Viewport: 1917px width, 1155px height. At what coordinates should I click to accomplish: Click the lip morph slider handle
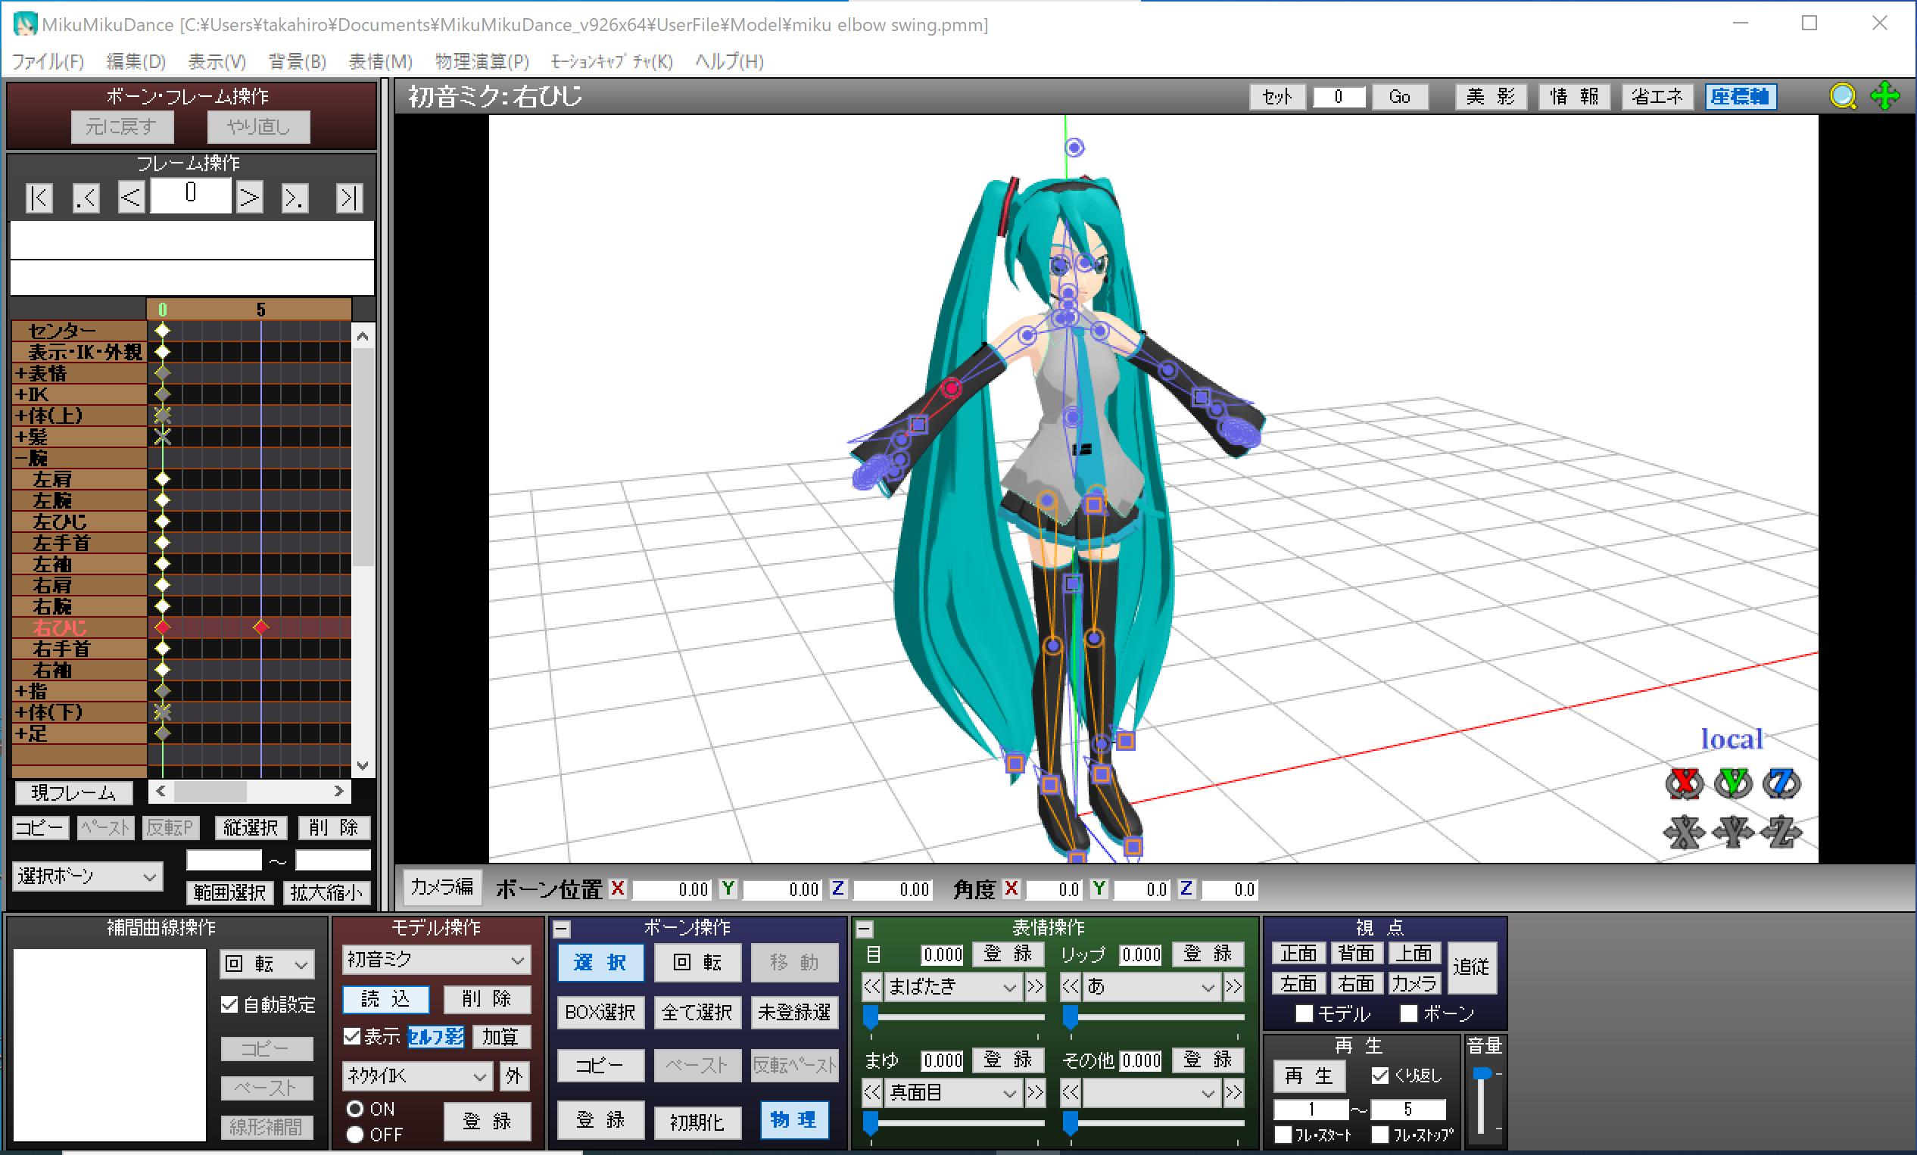tap(1071, 1016)
